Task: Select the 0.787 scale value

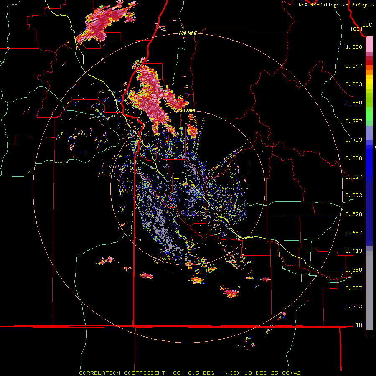Action: [354, 121]
